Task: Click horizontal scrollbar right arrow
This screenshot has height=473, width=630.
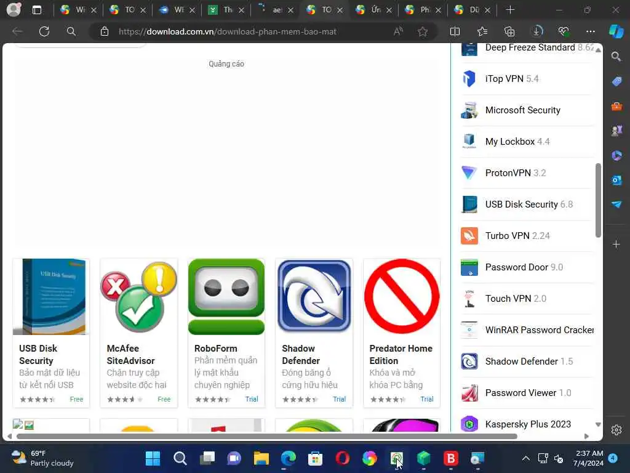Action: tap(586, 437)
